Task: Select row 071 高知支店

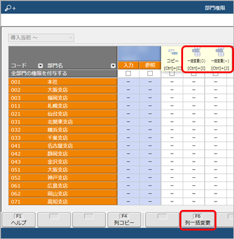Action: (x=63, y=201)
